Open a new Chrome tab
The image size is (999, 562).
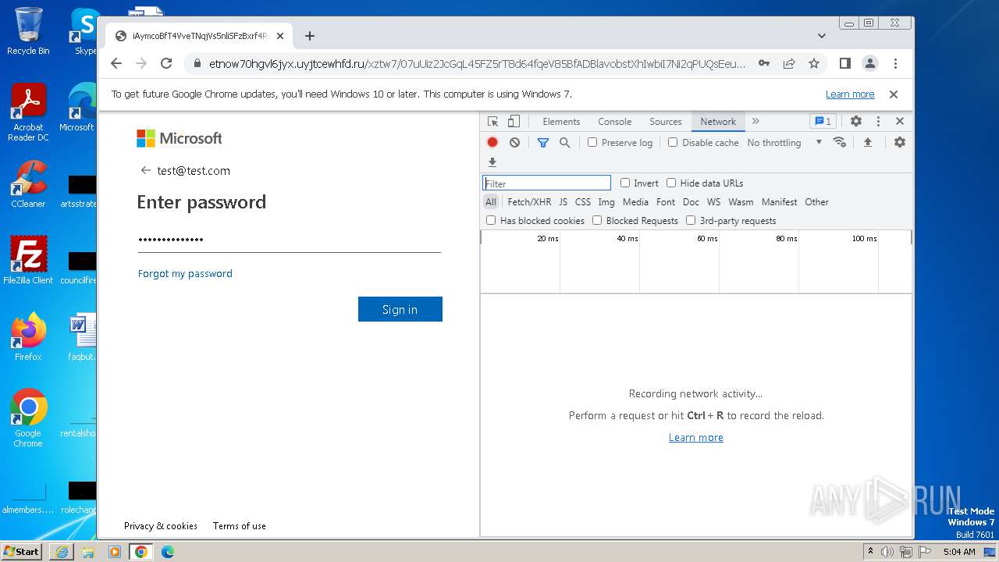coord(310,36)
